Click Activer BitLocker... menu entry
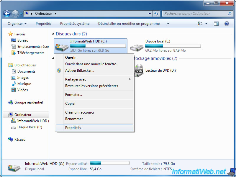236x177 pixels. click(x=79, y=71)
